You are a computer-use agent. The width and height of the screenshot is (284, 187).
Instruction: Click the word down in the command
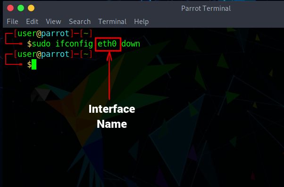click(131, 44)
